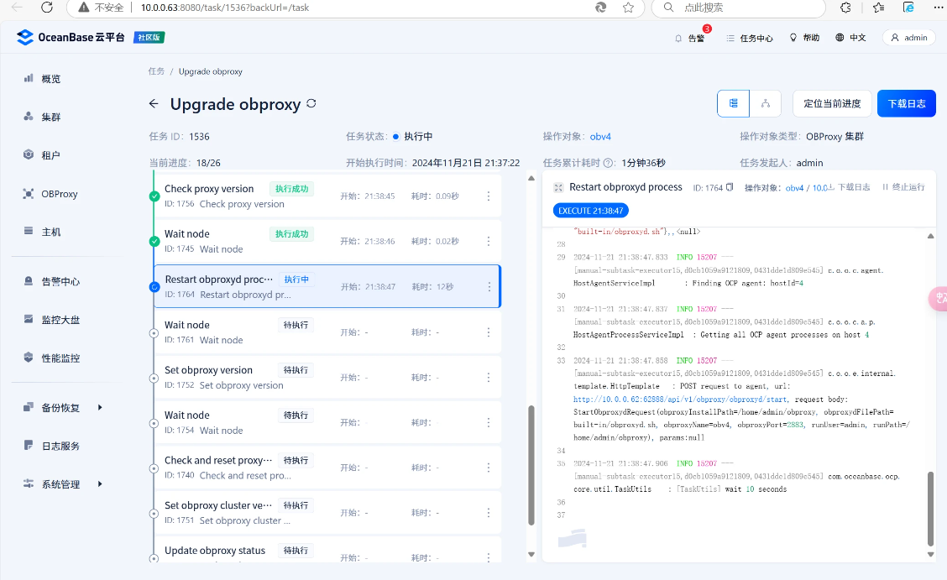Open OBProxy in the sidebar
The image size is (947, 580).
tap(59, 194)
